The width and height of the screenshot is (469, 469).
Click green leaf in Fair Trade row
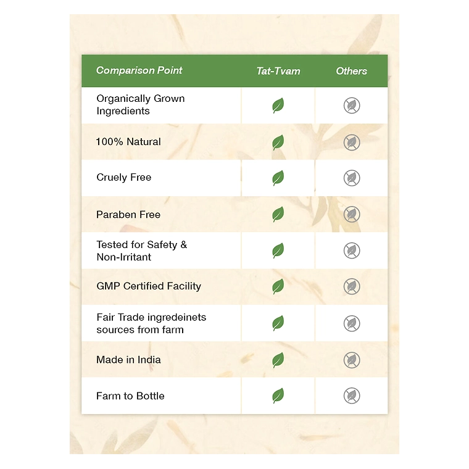278,323
